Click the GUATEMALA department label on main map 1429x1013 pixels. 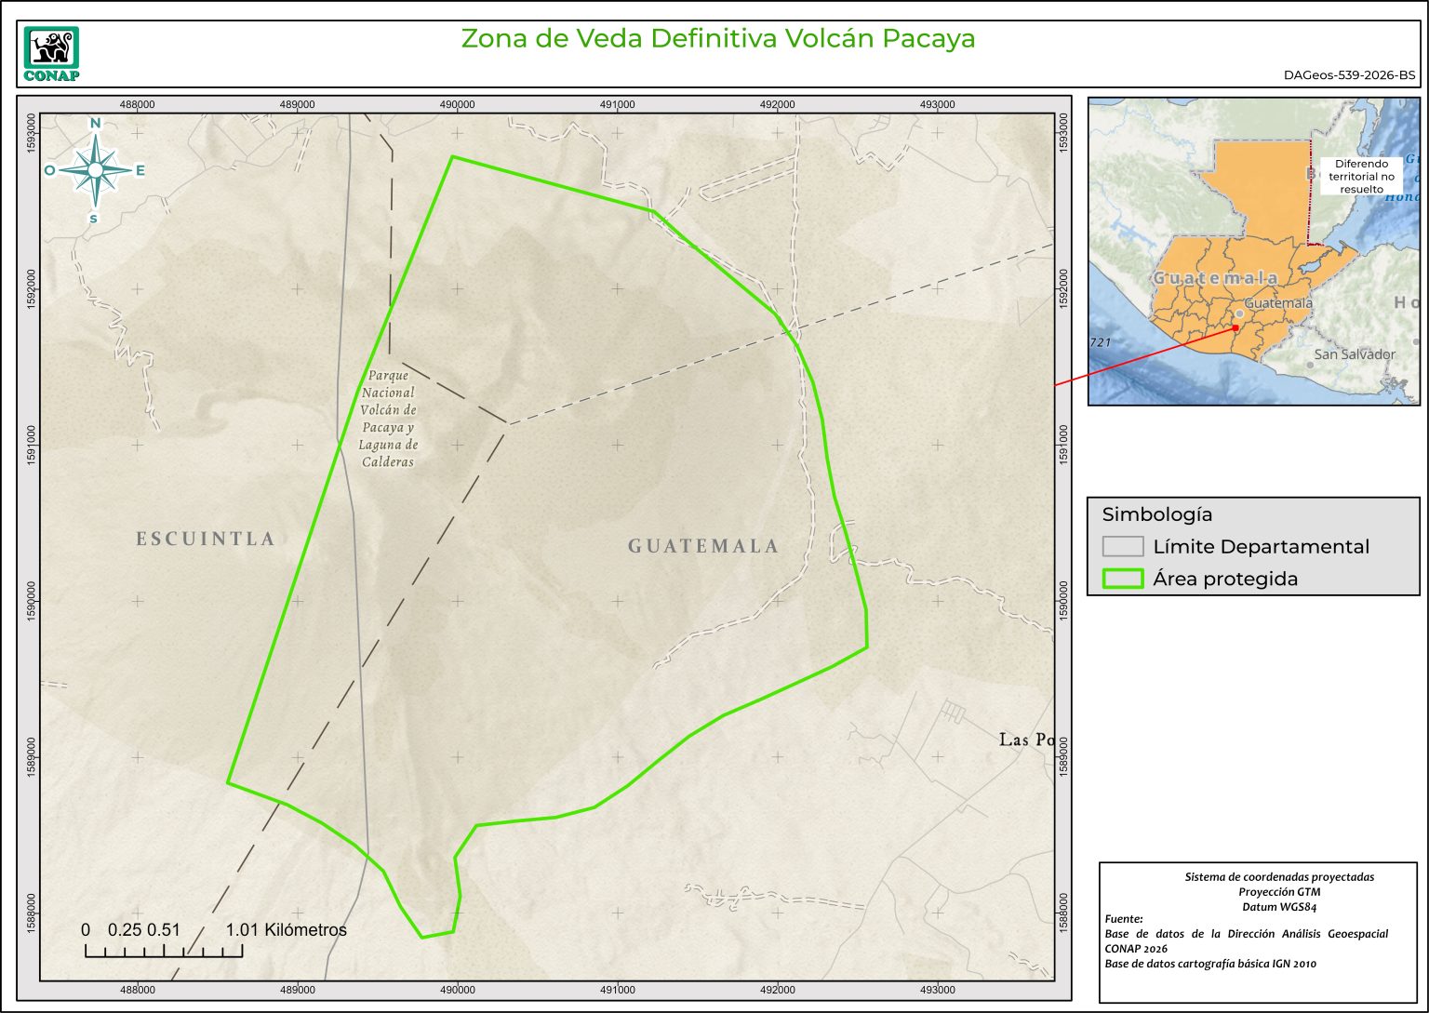point(702,546)
